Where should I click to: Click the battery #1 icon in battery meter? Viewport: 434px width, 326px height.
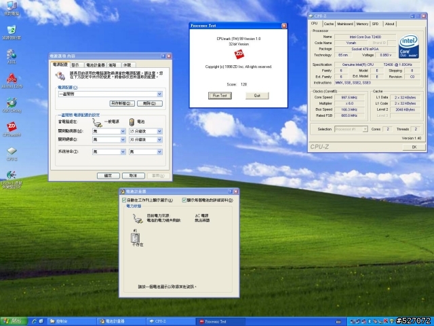[x=135, y=238]
